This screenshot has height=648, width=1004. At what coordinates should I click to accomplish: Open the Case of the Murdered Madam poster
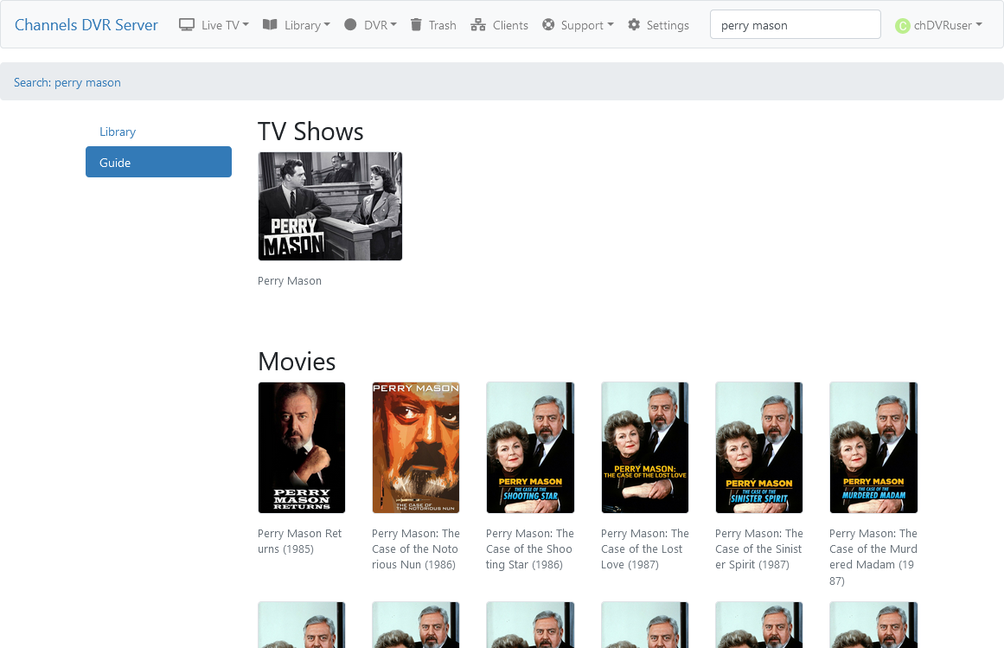point(873,447)
